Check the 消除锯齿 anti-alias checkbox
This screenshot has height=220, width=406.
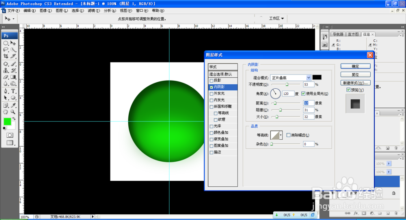click(288, 135)
